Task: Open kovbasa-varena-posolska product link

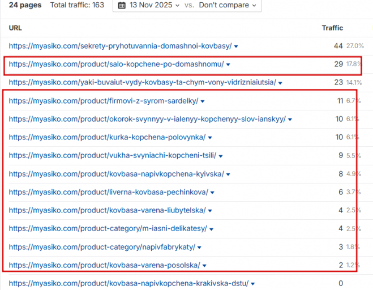Action: (x=105, y=265)
